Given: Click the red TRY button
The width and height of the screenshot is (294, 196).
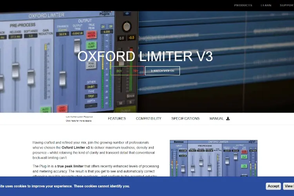Looking at the screenshot, I should coord(136,71).
